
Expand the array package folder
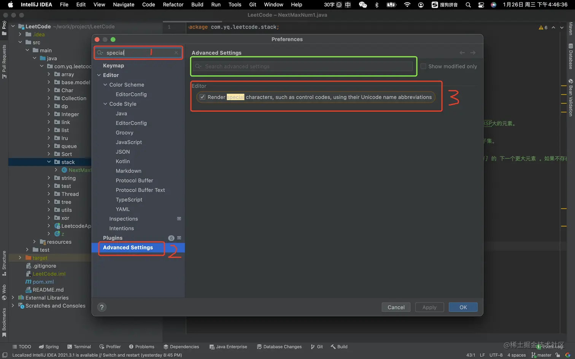(x=49, y=74)
